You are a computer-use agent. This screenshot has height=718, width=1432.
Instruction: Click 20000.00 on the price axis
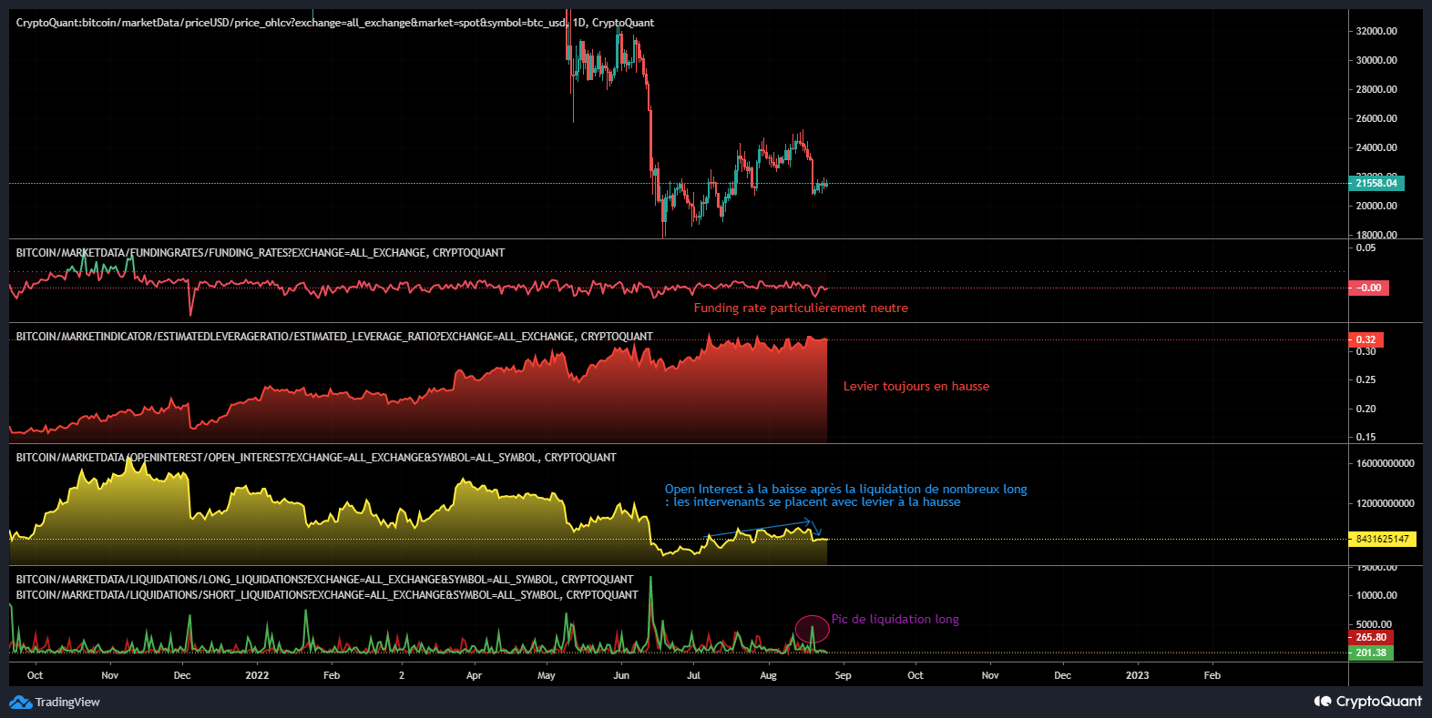tap(1376, 206)
